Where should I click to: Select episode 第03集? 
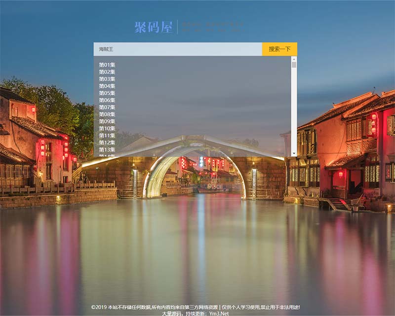coord(107,79)
